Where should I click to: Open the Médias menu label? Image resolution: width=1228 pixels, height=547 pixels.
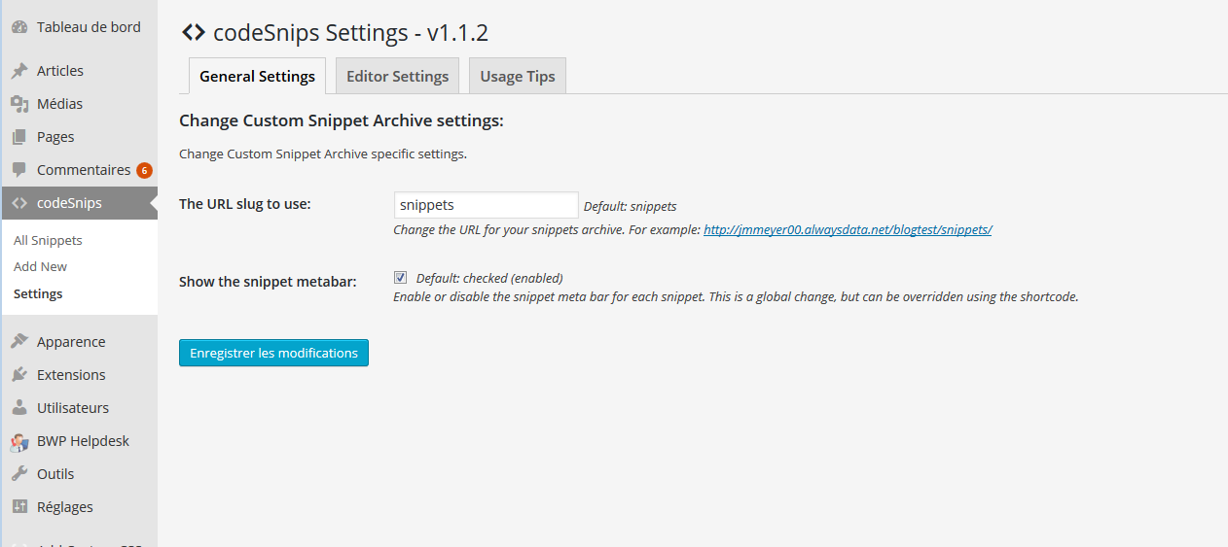click(59, 104)
